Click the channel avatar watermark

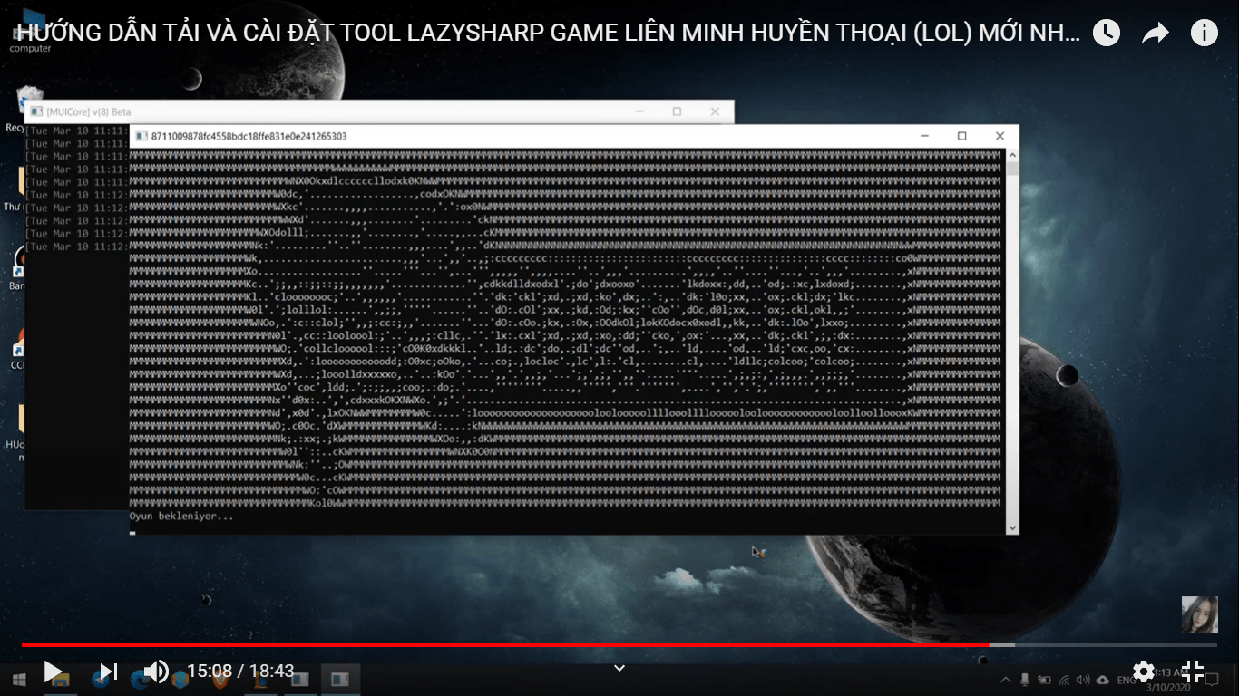coord(1199,614)
